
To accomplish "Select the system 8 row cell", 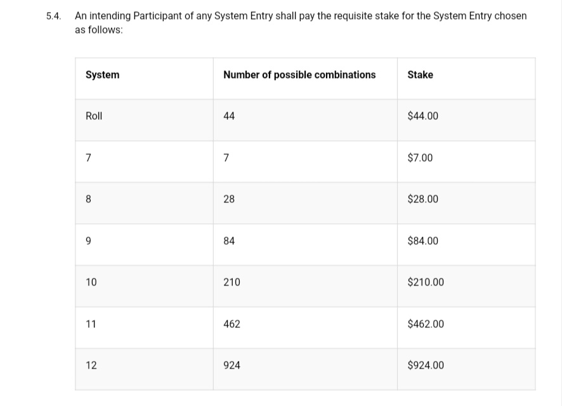I will (144, 203).
